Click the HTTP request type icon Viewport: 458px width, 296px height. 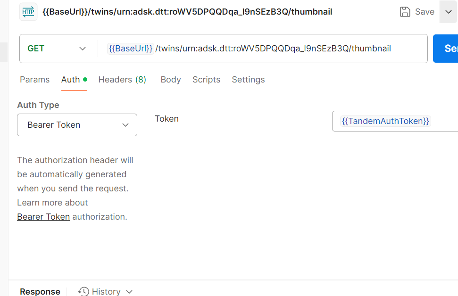(x=28, y=12)
